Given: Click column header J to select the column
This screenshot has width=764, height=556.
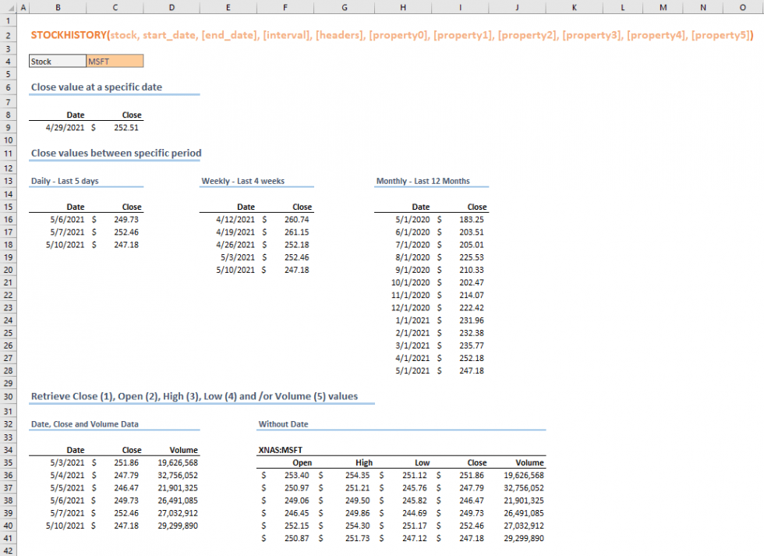Looking at the screenshot, I should click(x=517, y=6).
